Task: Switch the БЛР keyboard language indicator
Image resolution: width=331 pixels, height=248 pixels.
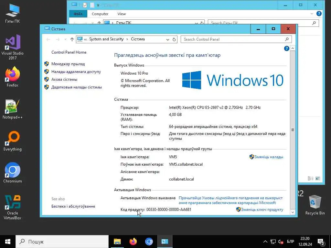Action: [x=291, y=242]
